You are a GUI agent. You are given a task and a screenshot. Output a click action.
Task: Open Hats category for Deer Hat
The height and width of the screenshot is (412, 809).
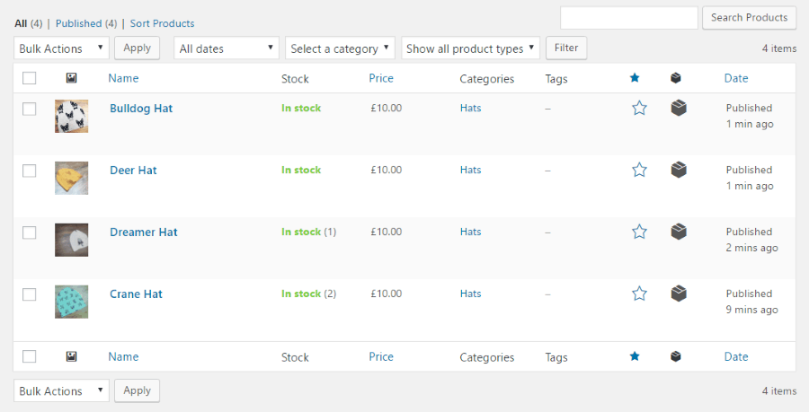point(470,170)
